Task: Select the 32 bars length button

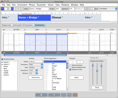Action: (x=22, y=9)
